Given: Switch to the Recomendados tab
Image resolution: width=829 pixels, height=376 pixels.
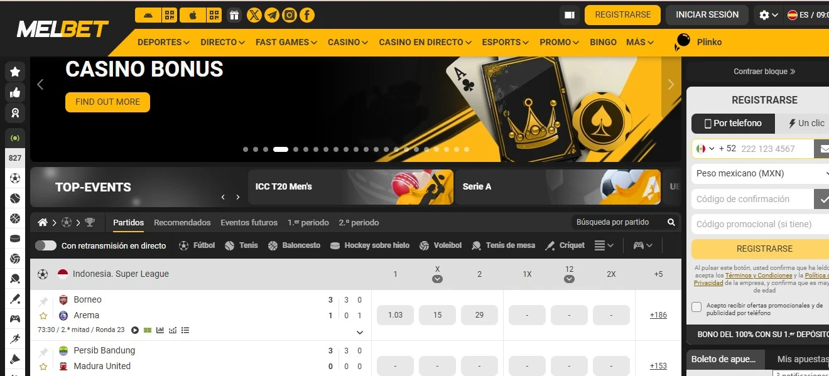Looking at the screenshot, I should (182, 222).
